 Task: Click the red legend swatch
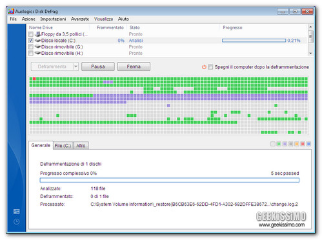click(x=303, y=144)
